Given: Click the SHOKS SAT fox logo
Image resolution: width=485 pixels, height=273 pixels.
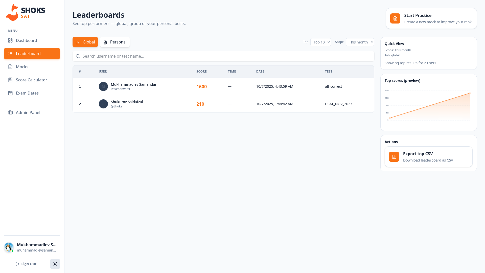Looking at the screenshot, I should 12,13.
